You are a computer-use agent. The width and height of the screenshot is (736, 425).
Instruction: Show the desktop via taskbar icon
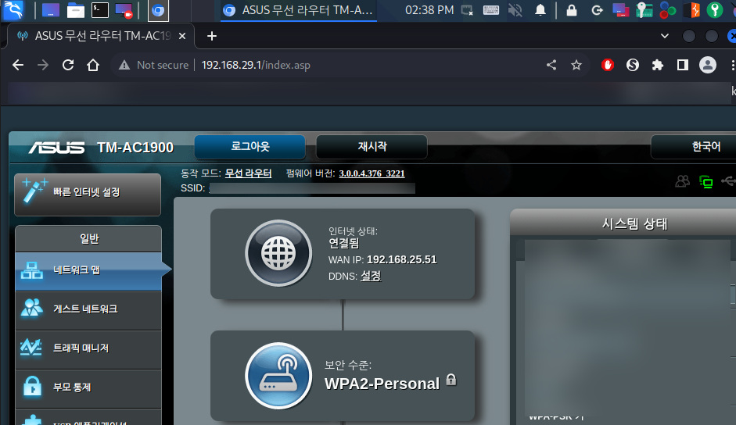51,10
